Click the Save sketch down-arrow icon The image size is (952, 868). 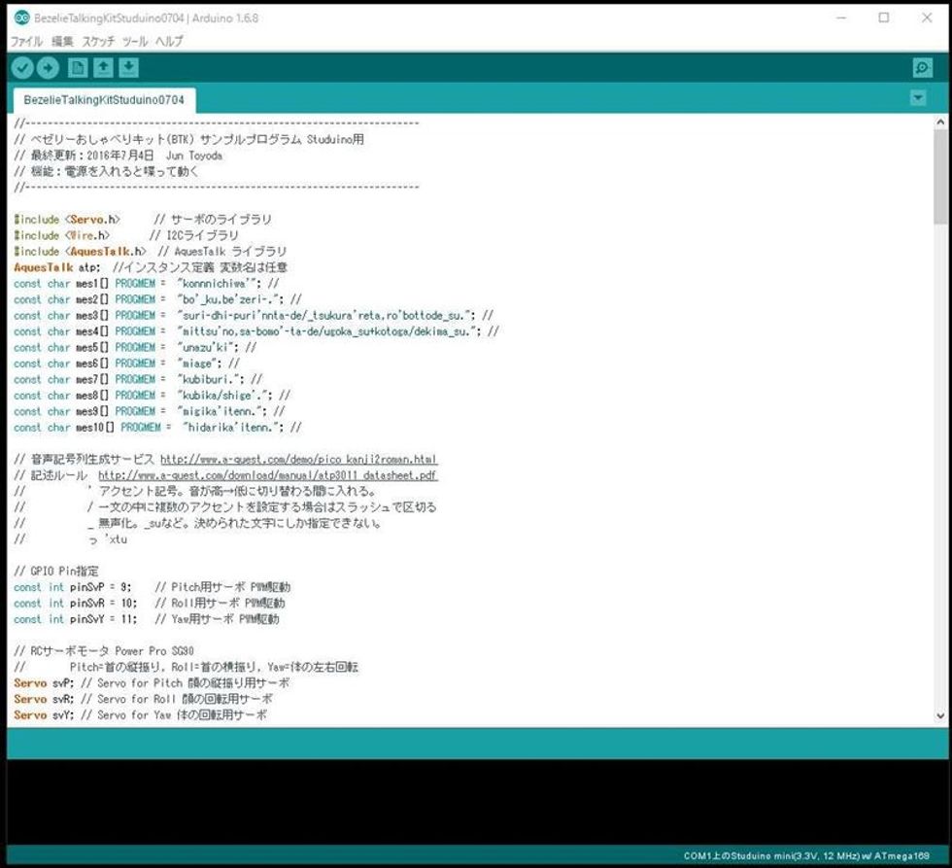pos(128,67)
